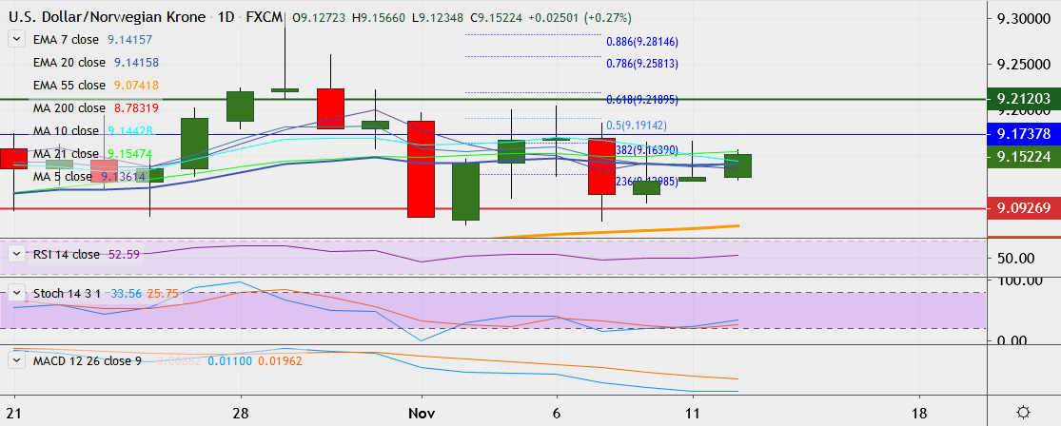Click the 18 date on time axis
1061x426 pixels.
coord(919,413)
